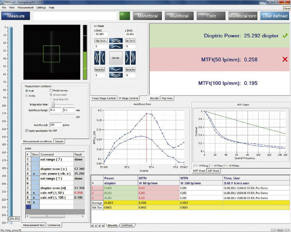This screenshot has width=291, height=232.
Task: Click the Autofocus lp/mm input field
Action: (55, 125)
